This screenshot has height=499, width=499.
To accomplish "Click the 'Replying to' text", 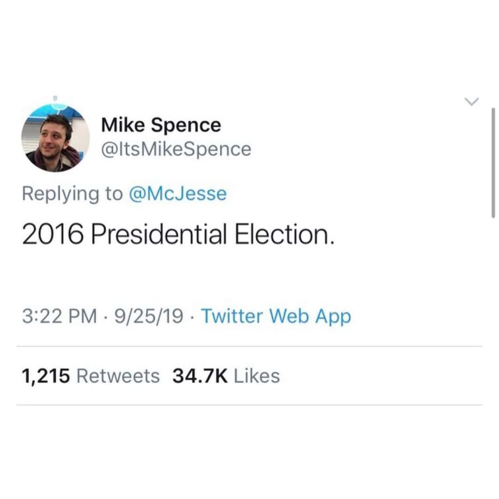I will [x=72, y=194].
